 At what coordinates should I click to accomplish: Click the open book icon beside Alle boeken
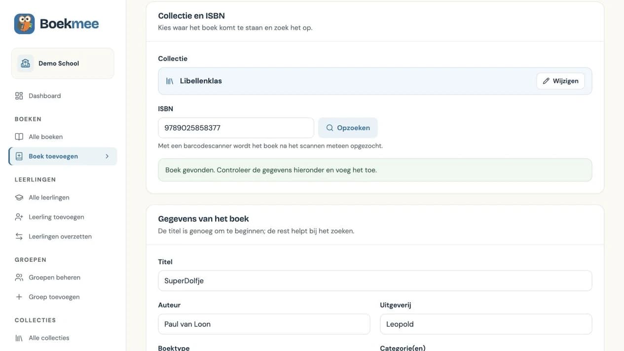19,137
